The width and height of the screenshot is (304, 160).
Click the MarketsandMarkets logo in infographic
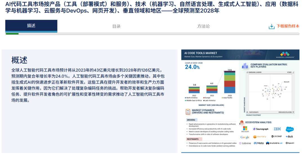coord(285,55)
